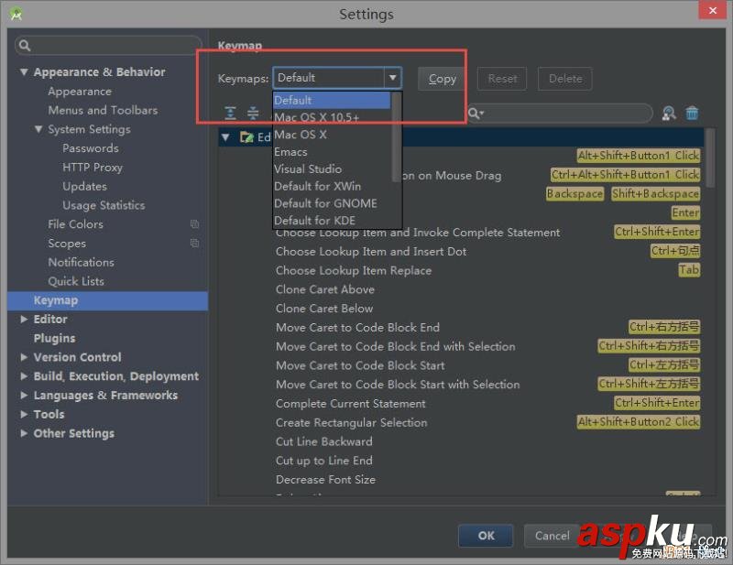Click the Reset button
Screen dimensions: 733x565
pos(502,78)
